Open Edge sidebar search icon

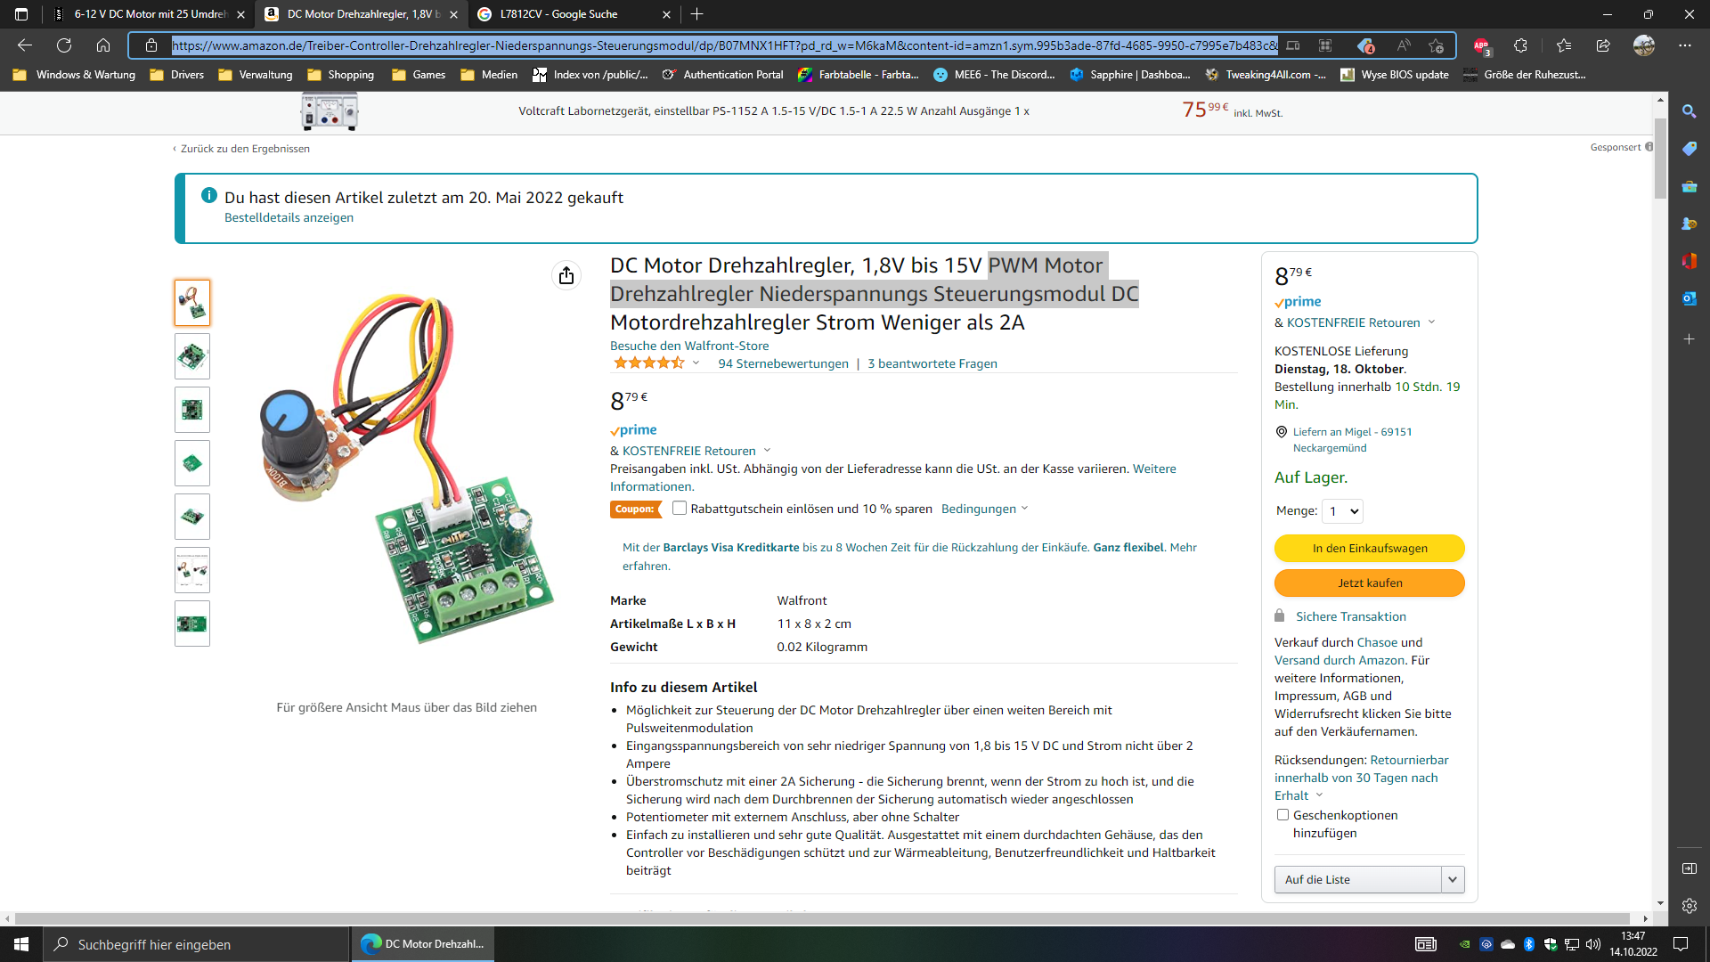coord(1689,111)
